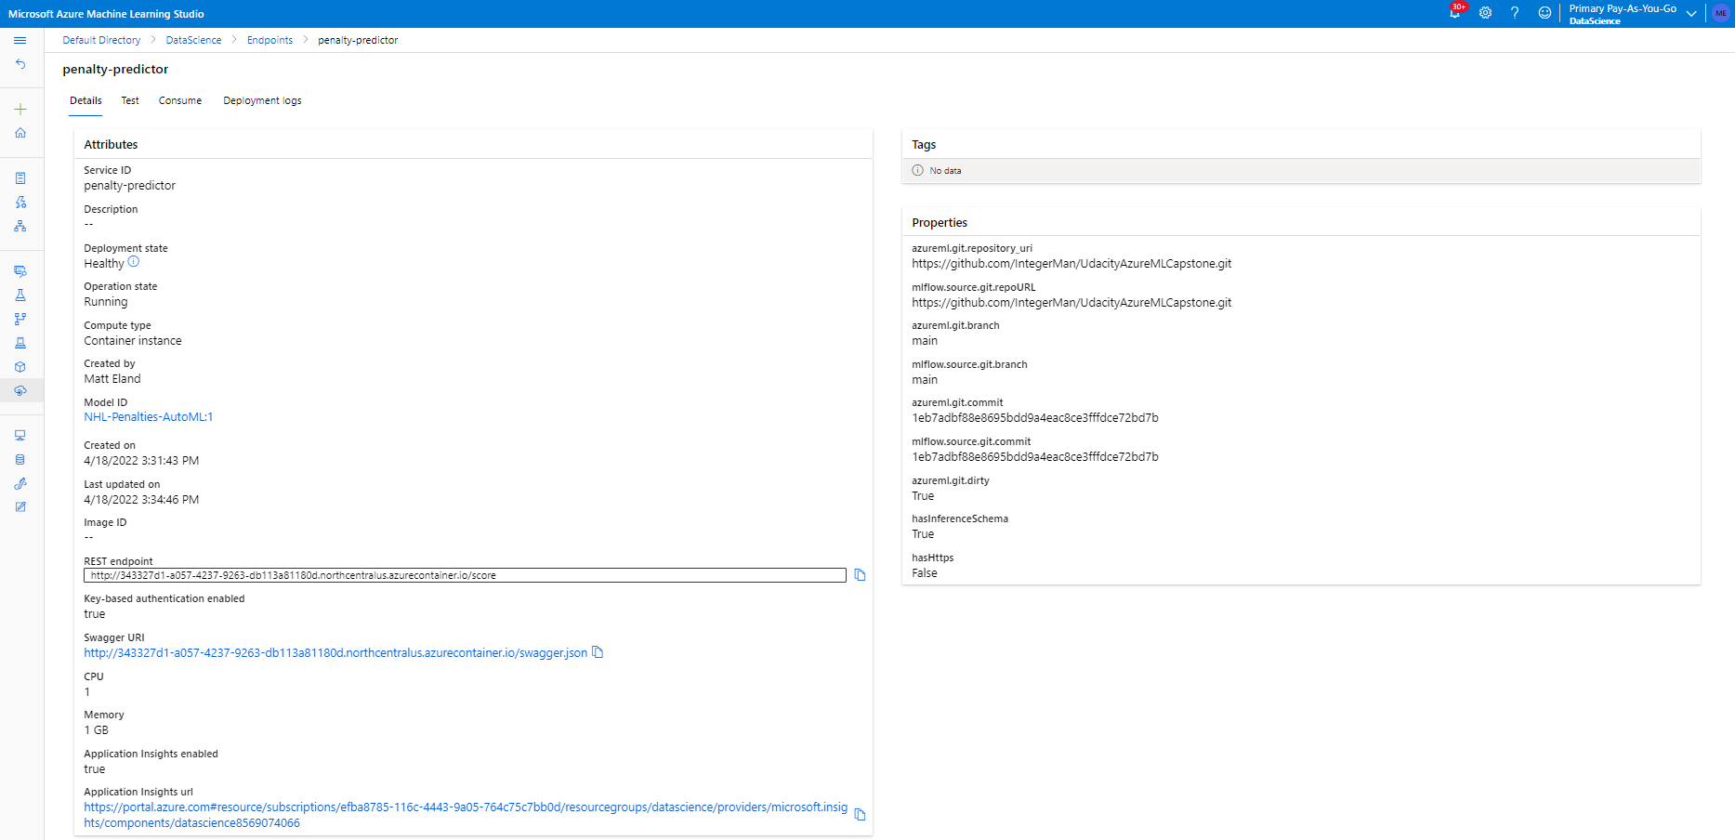Switch to the Details tab
The image size is (1735, 840).
click(x=85, y=100)
